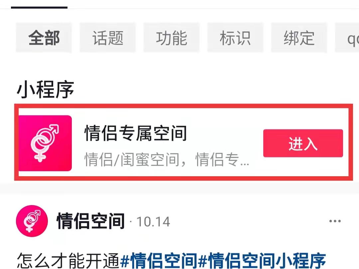
Task: Click the 小程序 section heading
Action: point(45,89)
